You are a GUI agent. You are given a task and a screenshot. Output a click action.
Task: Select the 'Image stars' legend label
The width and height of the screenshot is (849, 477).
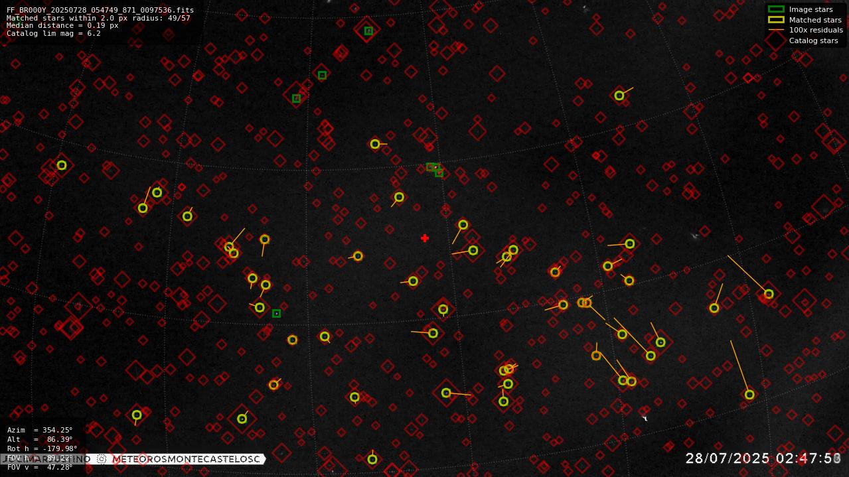pyautogui.click(x=810, y=9)
